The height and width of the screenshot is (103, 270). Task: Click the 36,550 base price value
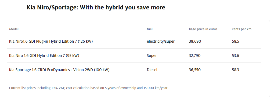pyautogui.click(x=195, y=70)
